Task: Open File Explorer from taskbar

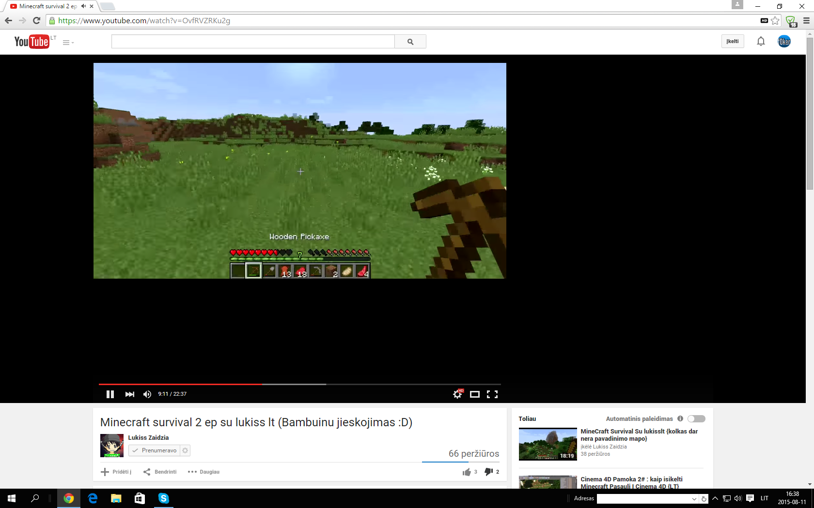Action: click(116, 498)
